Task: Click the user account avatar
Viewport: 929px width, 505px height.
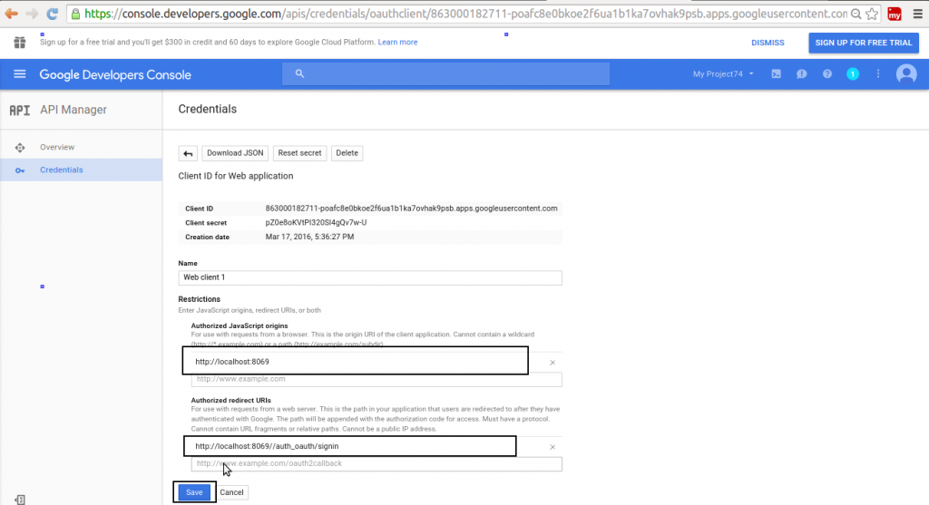Action: coord(905,74)
